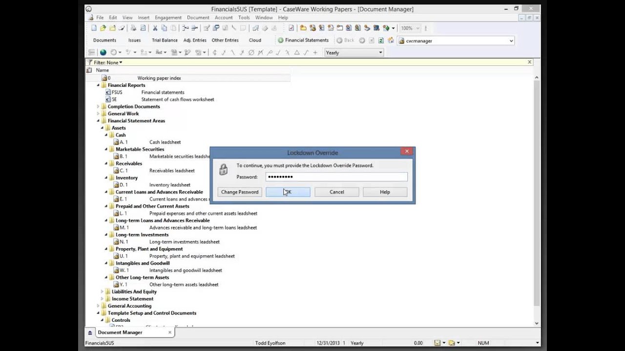This screenshot has width=625, height=351.
Task: Click Cancel in Lockdown Override dialog
Action: [x=337, y=192]
